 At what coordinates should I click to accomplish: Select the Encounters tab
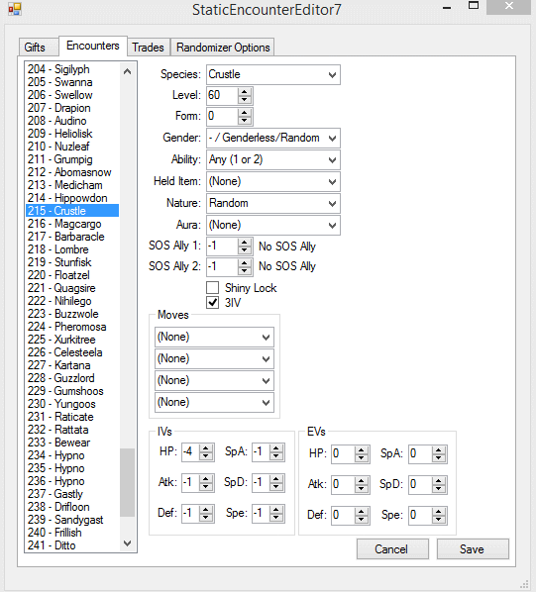click(93, 46)
